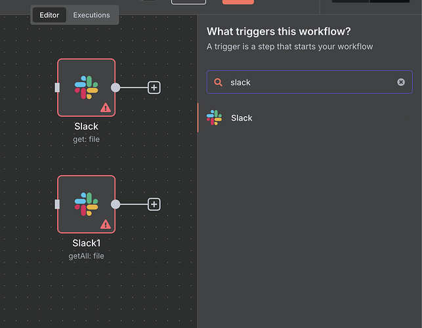
Task: Click the 'get: file' subtitle text
Action: (x=87, y=139)
